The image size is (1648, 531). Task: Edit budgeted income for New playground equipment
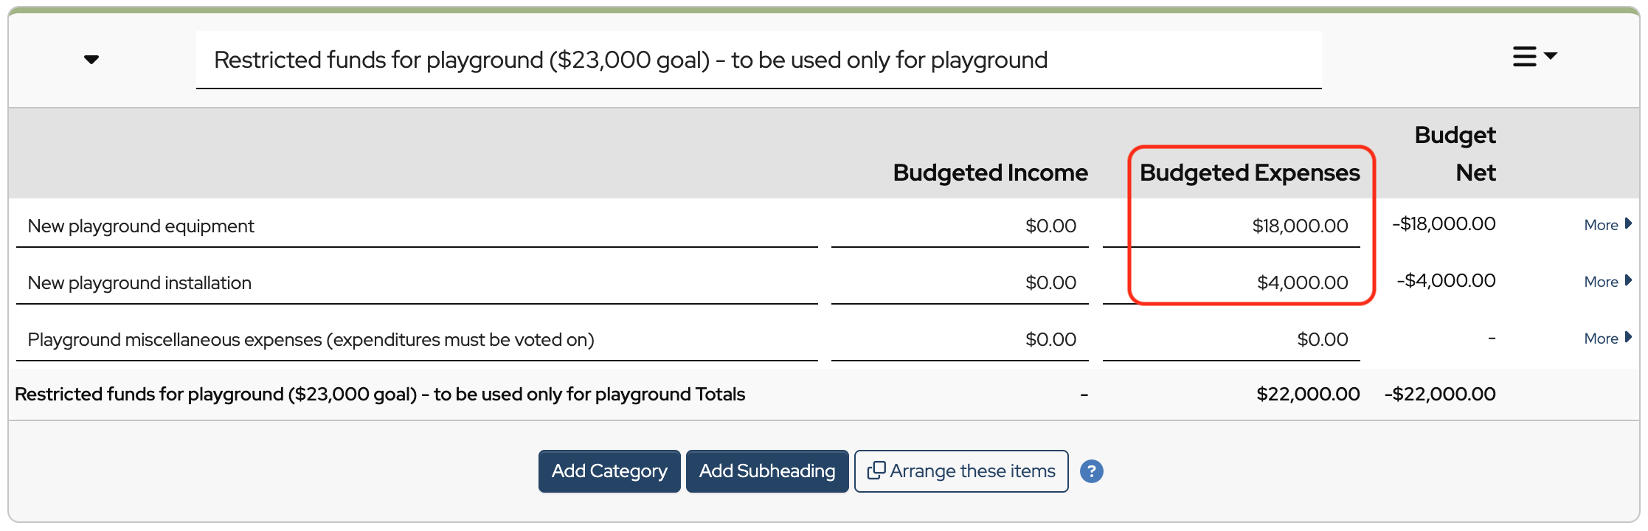[960, 226]
